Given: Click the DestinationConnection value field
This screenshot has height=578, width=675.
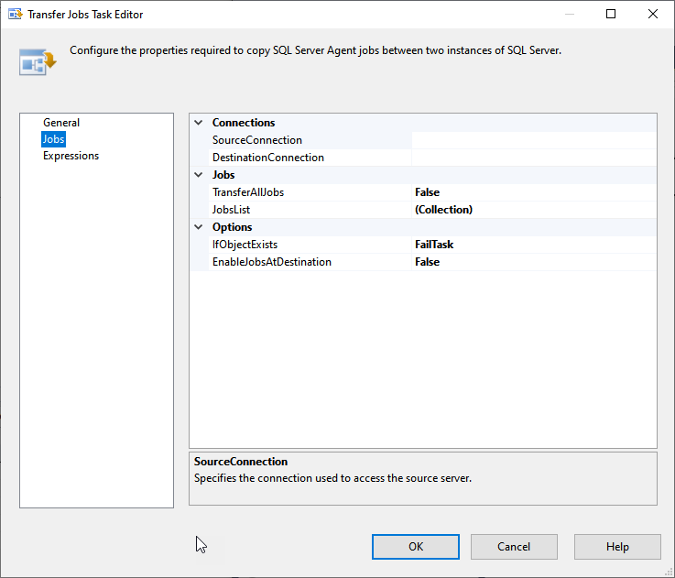Looking at the screenshot, I should click(534, 158).
